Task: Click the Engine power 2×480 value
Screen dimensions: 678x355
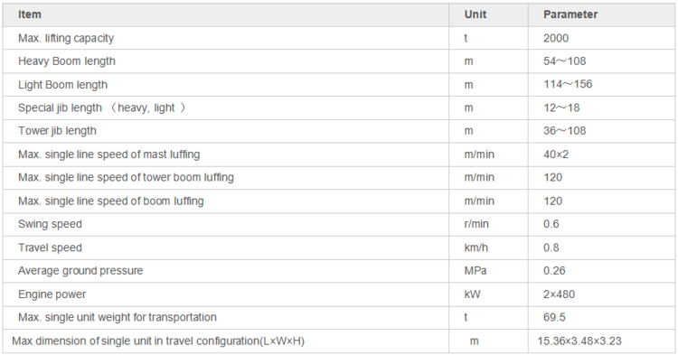Action: [x=559, y=294]
